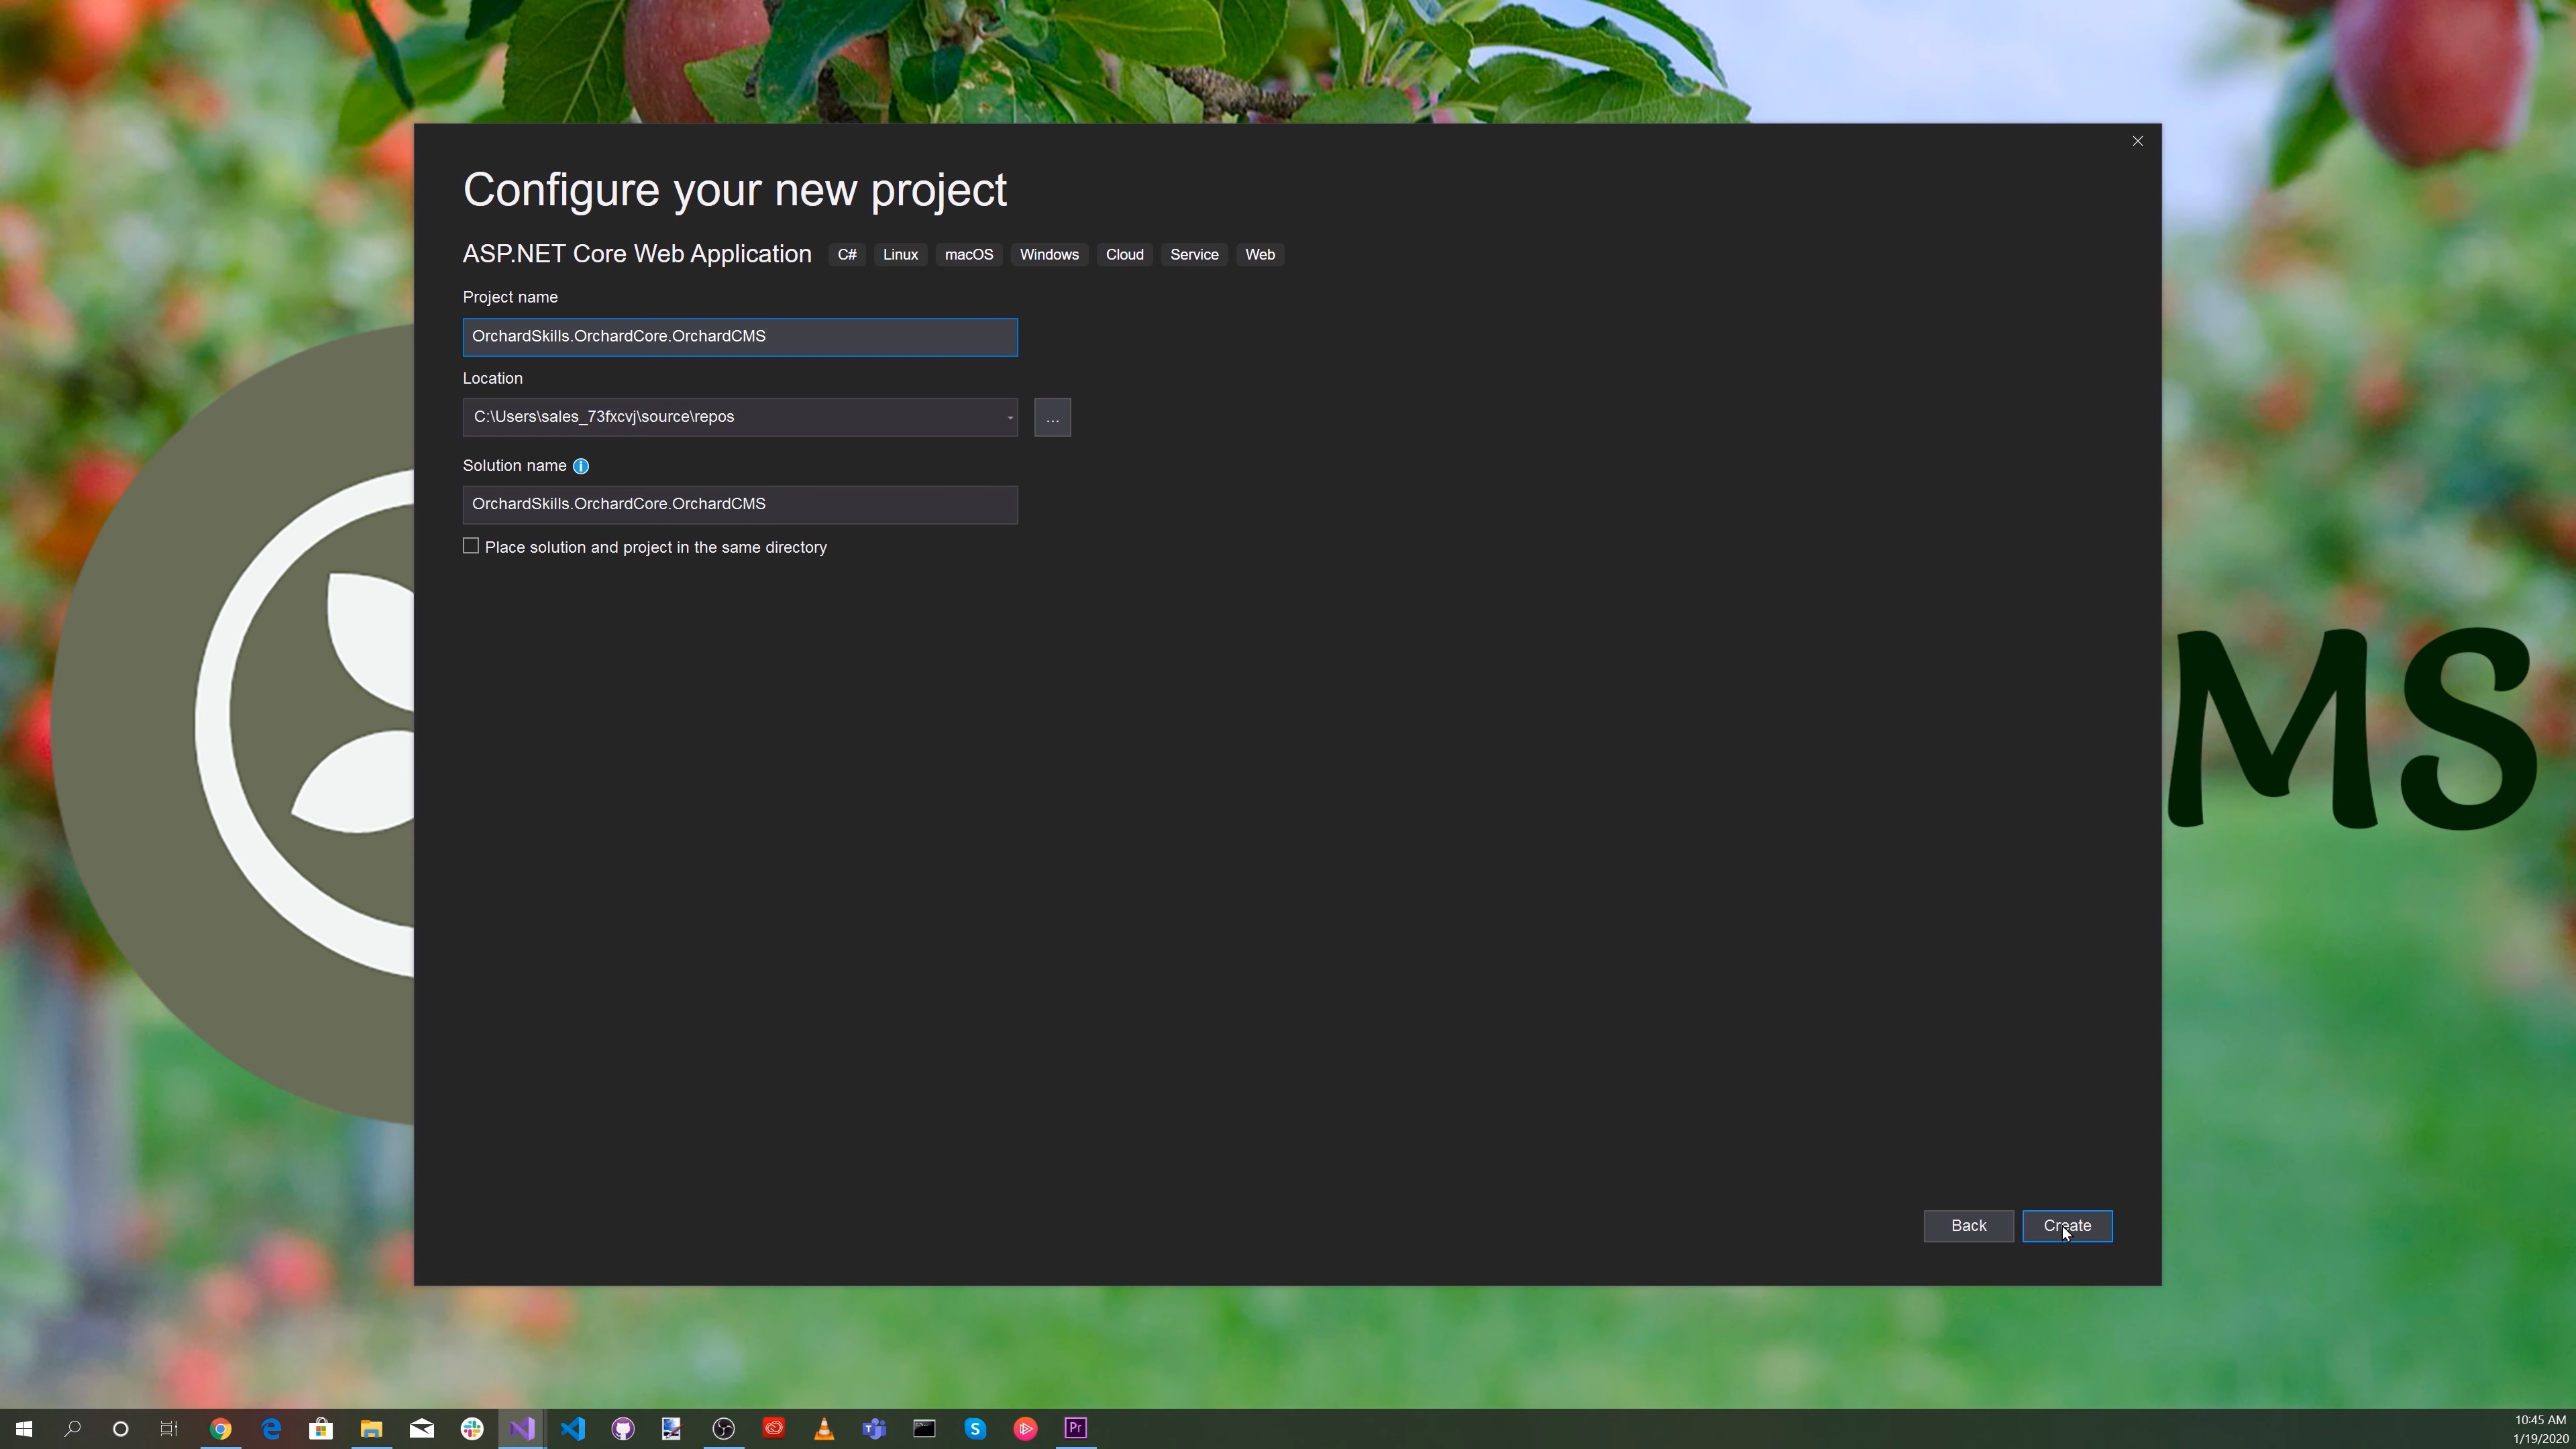The height and width of the screenshot is (1449, 2576).
Task: Open Slack from the taskbar
Action: pyautogui.click(x=472, y=1428)
